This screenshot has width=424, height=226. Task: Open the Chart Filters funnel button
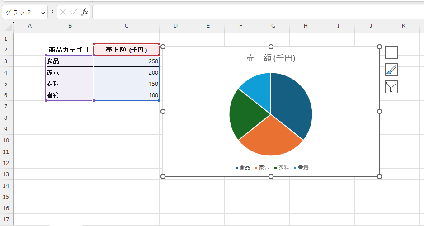click(391, 87)
